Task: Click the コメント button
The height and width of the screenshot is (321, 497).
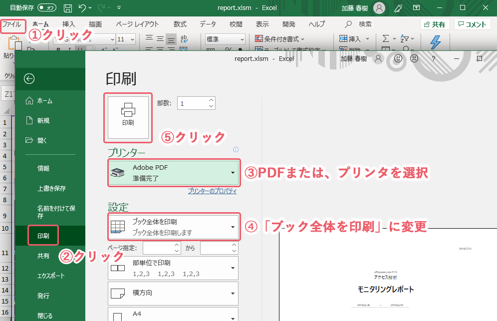Action: click(x=472, y=24)
